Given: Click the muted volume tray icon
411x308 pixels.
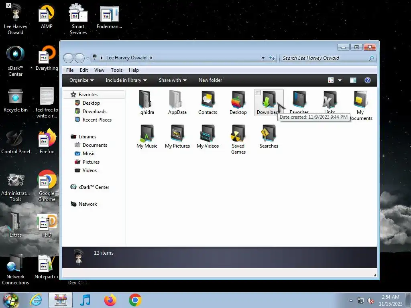Looking at the screenshot, I should point(370,301).
